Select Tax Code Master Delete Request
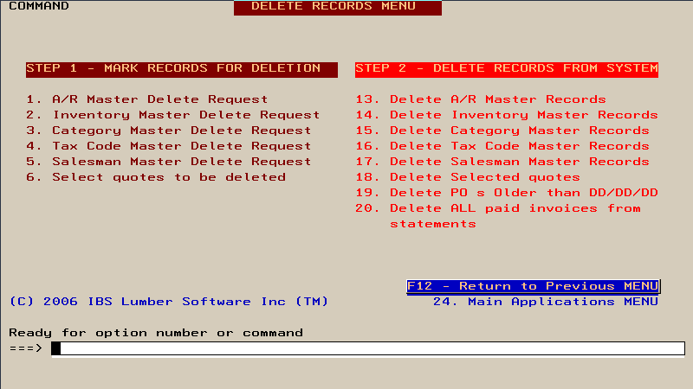This screenshot has height=389, width=693. click(169, 146)
